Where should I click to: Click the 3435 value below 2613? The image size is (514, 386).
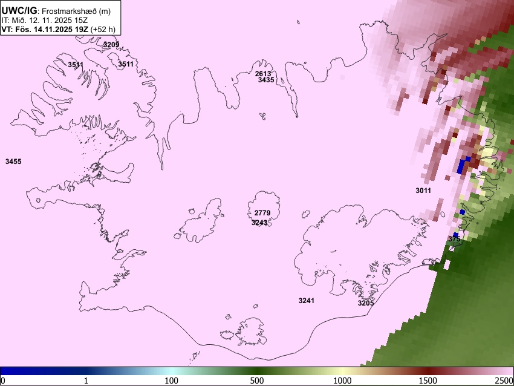[x=266, y=80]
